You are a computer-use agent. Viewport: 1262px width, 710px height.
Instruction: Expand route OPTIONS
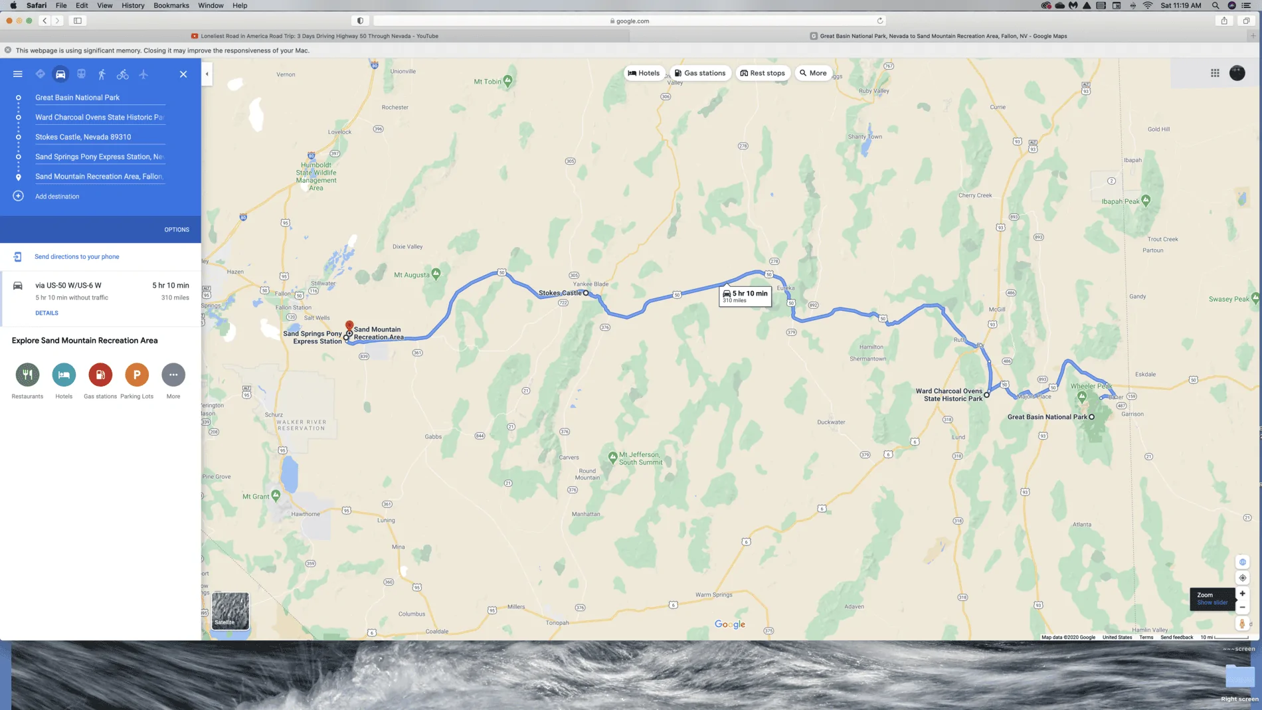[x=177, y=230]
